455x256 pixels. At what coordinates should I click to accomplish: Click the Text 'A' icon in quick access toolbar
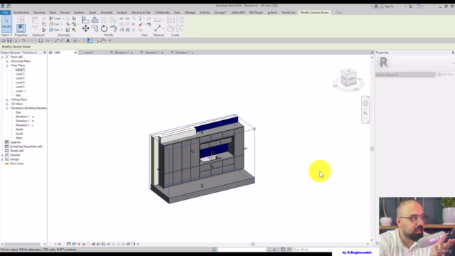tap(68, 41)
